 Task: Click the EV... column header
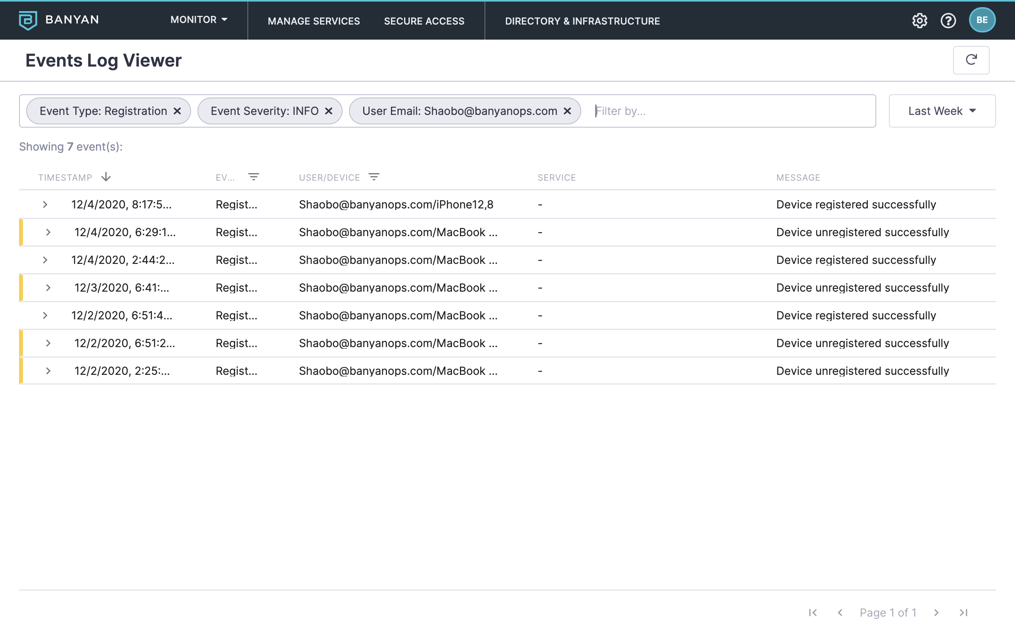[x=225, y=178]
